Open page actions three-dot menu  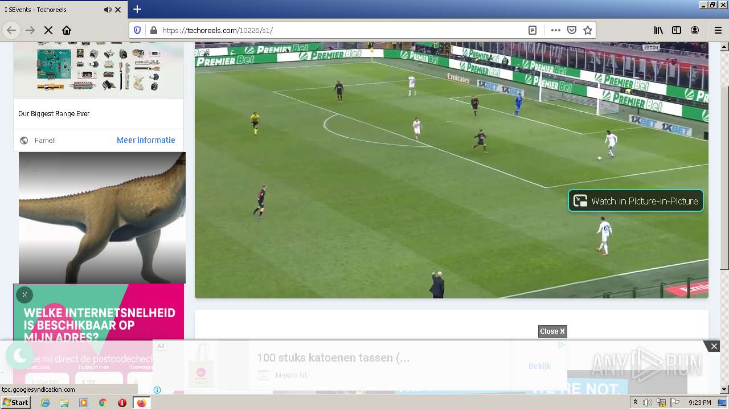(556, 30)
